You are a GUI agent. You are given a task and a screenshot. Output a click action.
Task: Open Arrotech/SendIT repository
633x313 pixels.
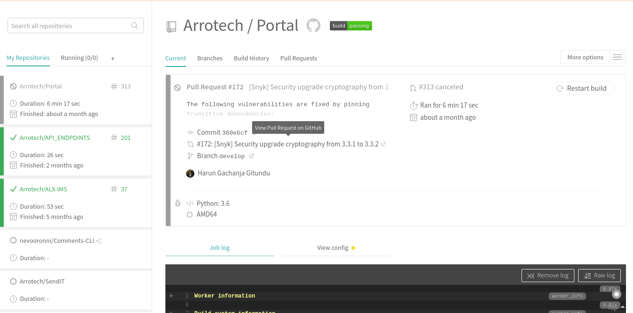(42, 281)
